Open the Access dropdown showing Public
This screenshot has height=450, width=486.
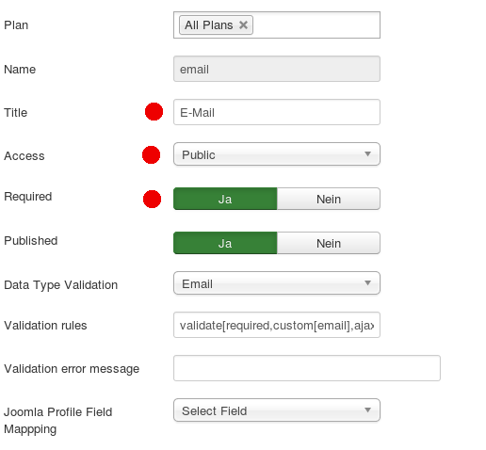coord(277,154)
